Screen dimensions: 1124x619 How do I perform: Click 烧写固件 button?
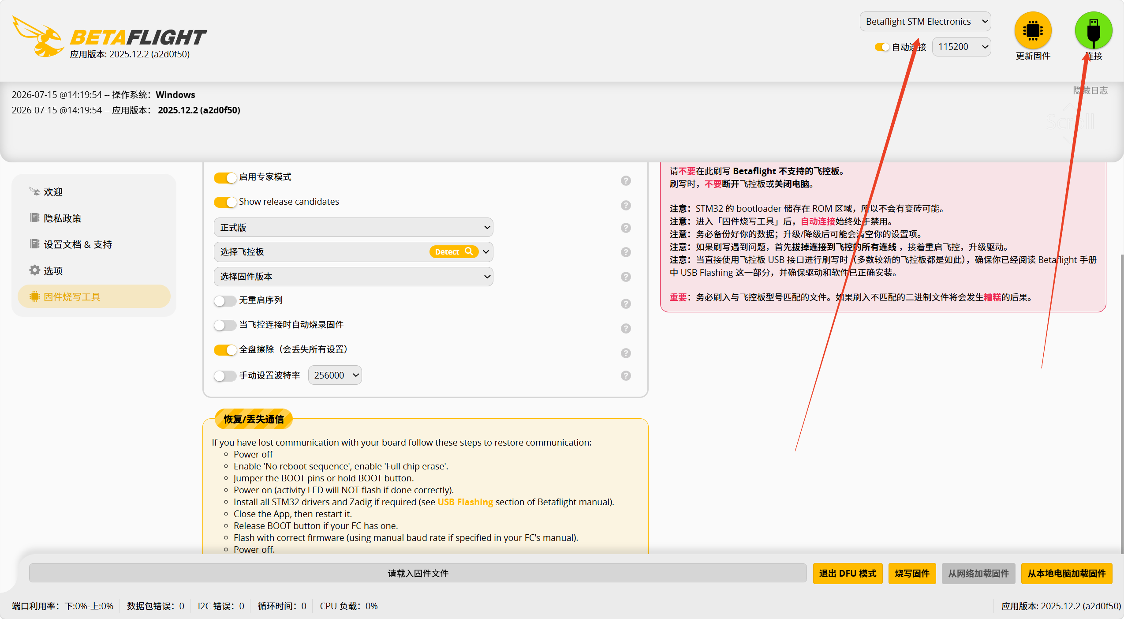coord(912,573)
